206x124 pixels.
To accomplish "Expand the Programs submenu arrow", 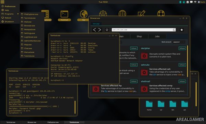I will pos(18,14).
